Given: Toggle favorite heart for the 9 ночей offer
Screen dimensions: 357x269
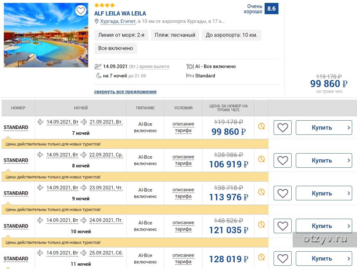Looking at the screenshot, I should 283,193.
